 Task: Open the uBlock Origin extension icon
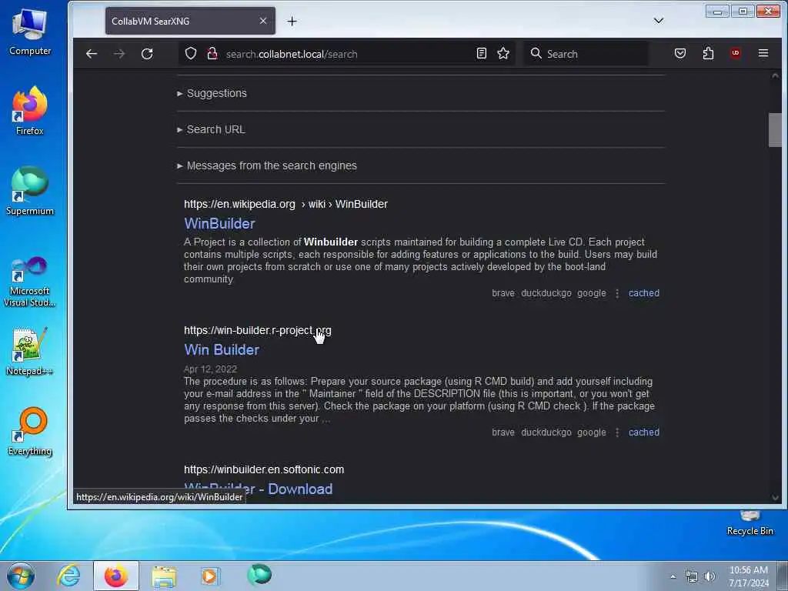coord(735,53)
